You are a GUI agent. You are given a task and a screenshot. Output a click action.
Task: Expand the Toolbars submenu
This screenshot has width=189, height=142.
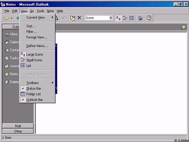(x=38, y=83)
